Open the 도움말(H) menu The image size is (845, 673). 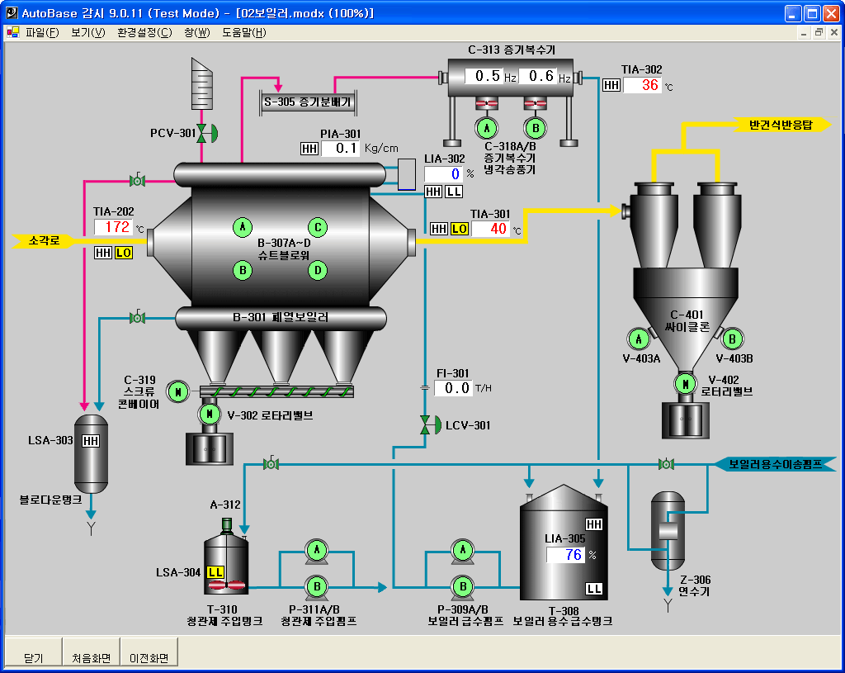point(243,33)
